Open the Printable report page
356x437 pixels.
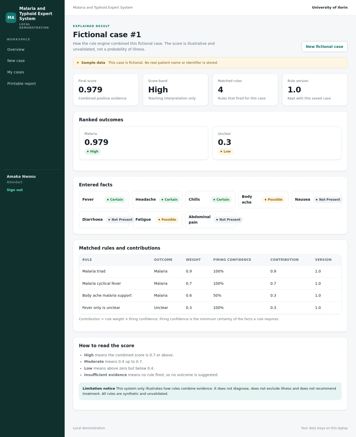click(x=21, y=84)
